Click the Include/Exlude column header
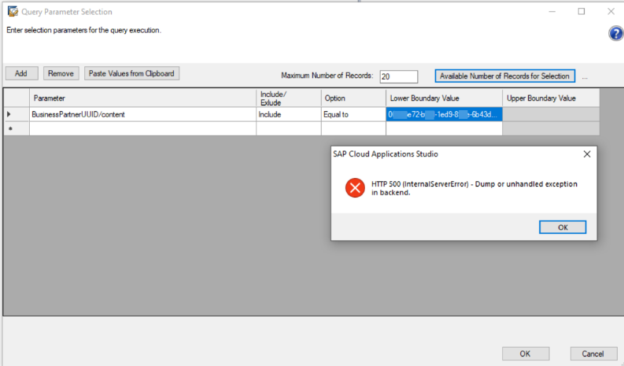The image size is (624, 366). (x=289, y=98)
